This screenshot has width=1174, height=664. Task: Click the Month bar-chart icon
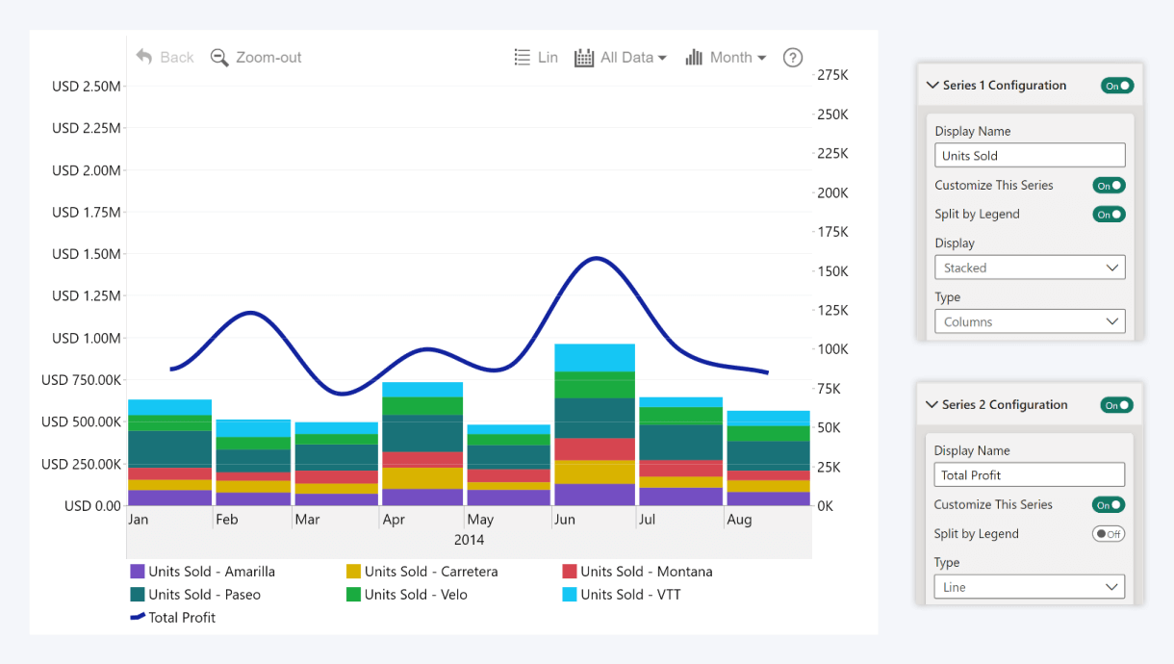[x=694, y=58]
